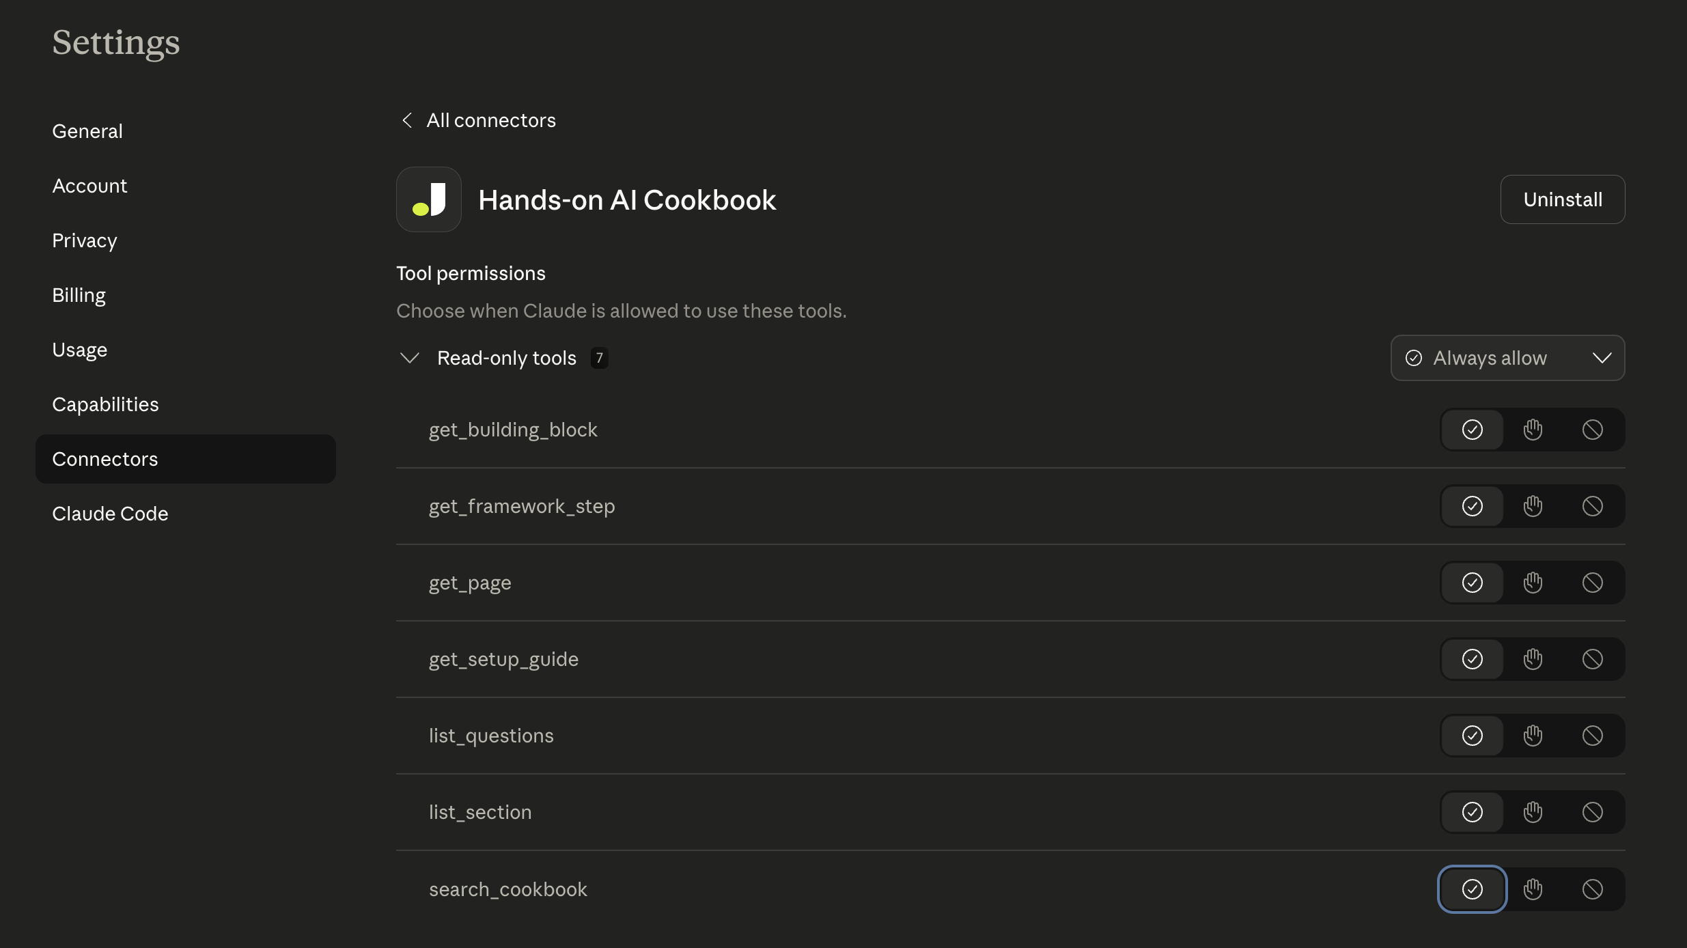This screenshot has width=1687, height=948.
Task: Click the hand icon for search_cookbook
Action: click(x=1532, y=889)
